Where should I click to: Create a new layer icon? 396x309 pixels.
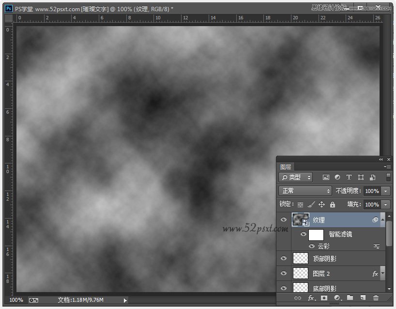pos(363,298)
